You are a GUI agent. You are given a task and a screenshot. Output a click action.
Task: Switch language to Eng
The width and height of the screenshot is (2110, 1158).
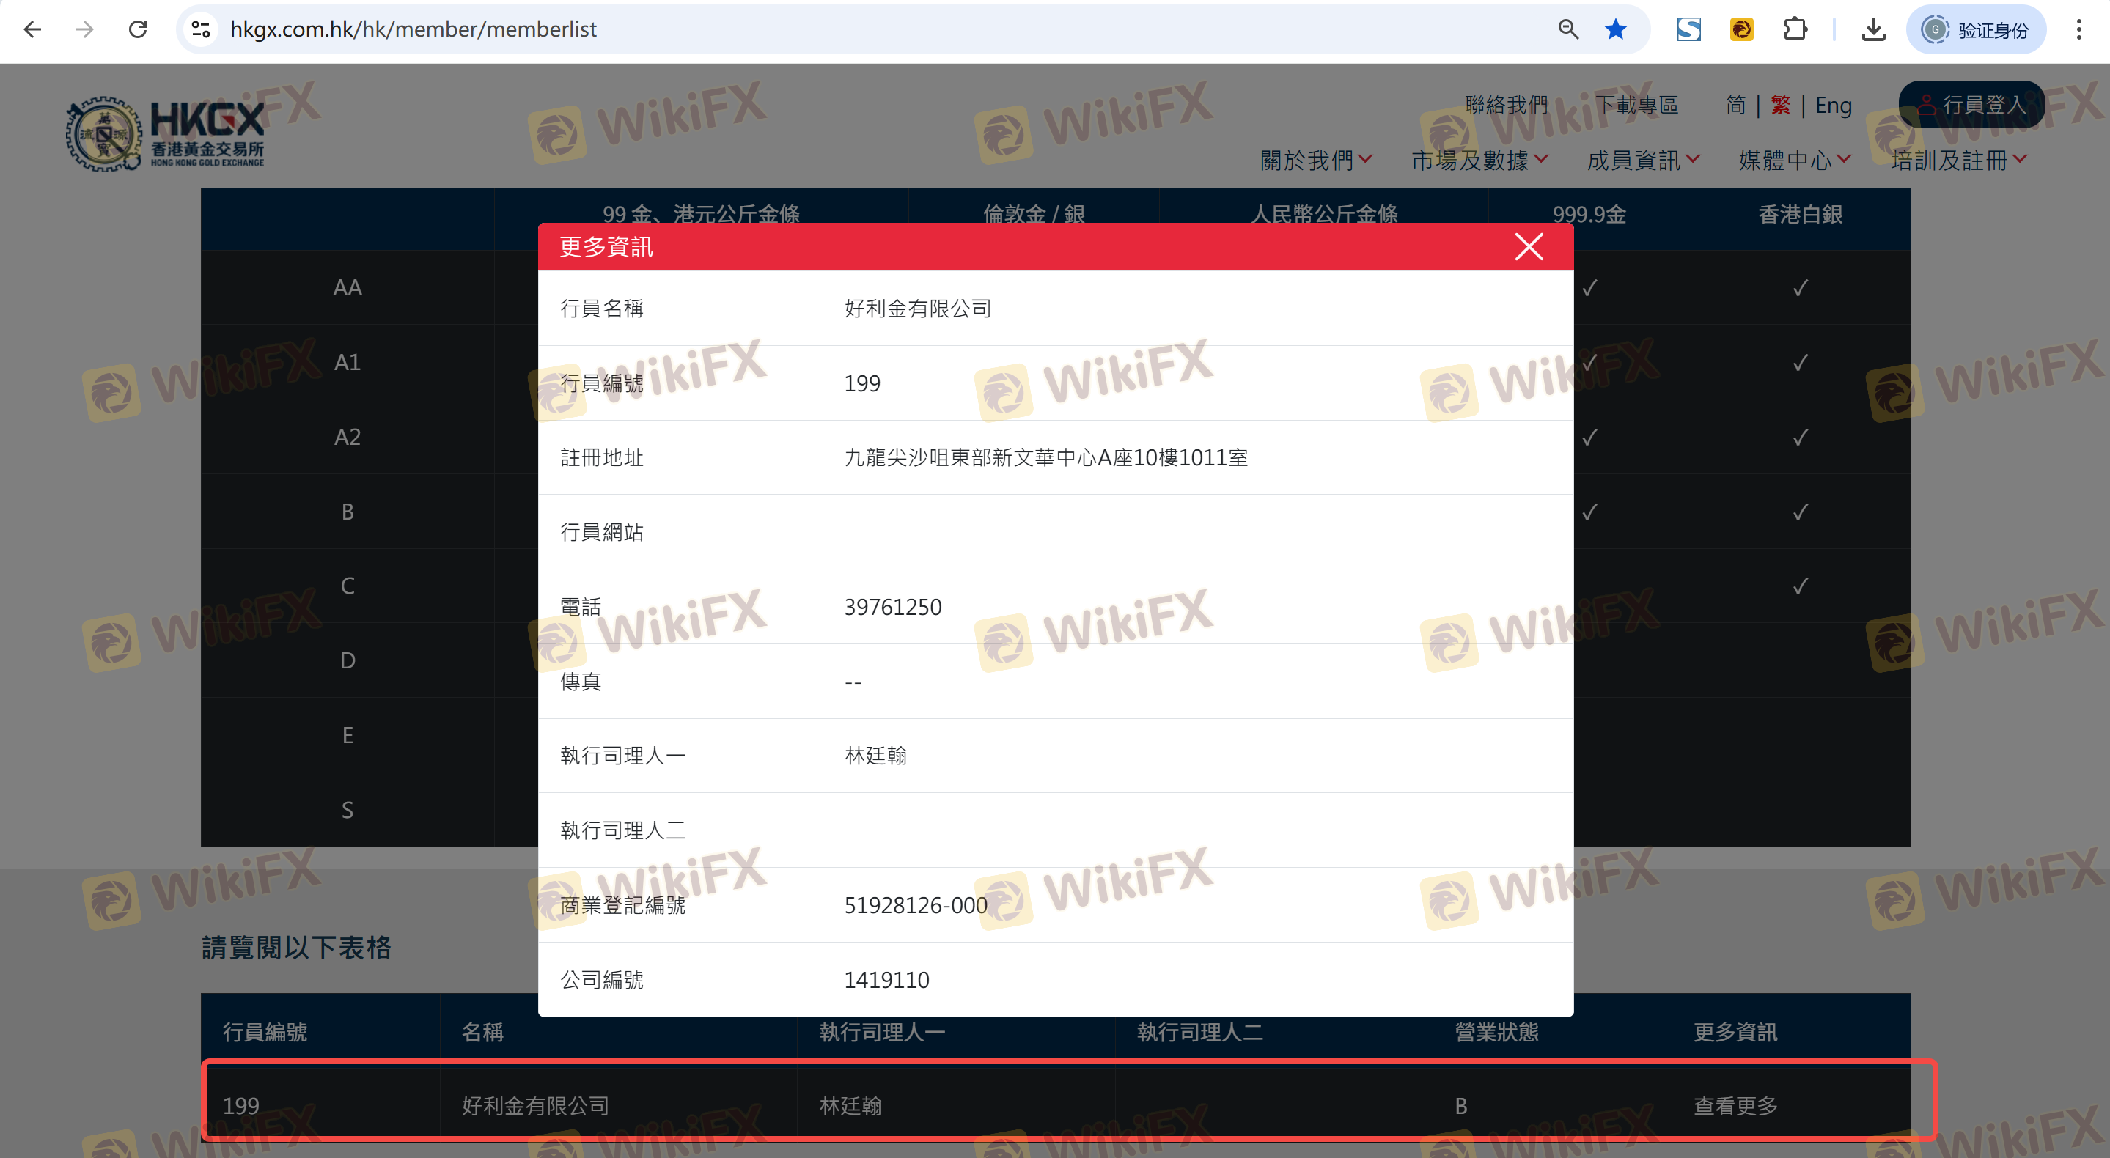pos(1833,105)
